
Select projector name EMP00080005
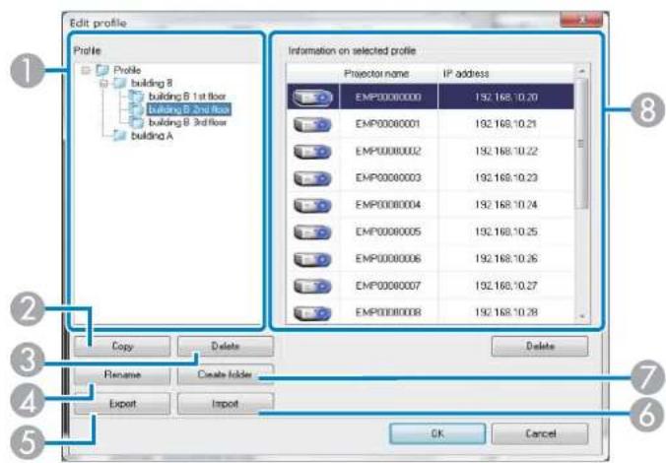pos(388,231)
